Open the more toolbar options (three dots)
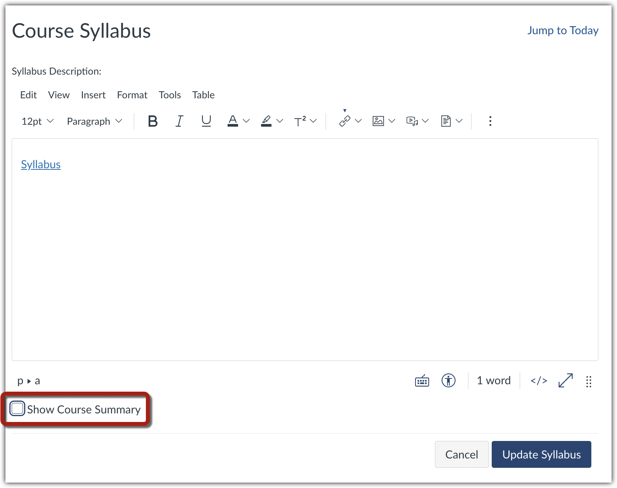This screenshot has width=617, height=488. [x=490, y=121]
